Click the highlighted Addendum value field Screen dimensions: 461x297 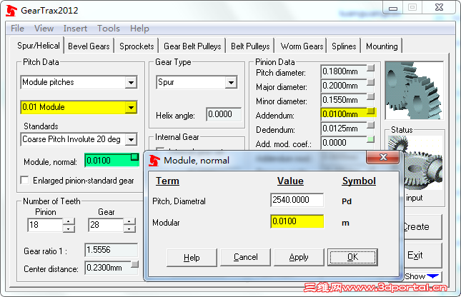344,114
